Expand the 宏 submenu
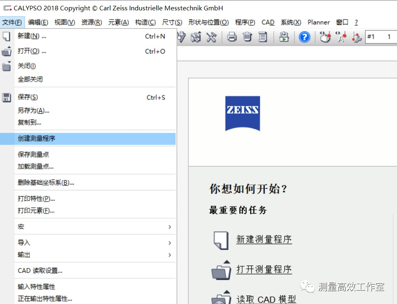The height and width of the screenshot is (304, 397). [88, 226]
